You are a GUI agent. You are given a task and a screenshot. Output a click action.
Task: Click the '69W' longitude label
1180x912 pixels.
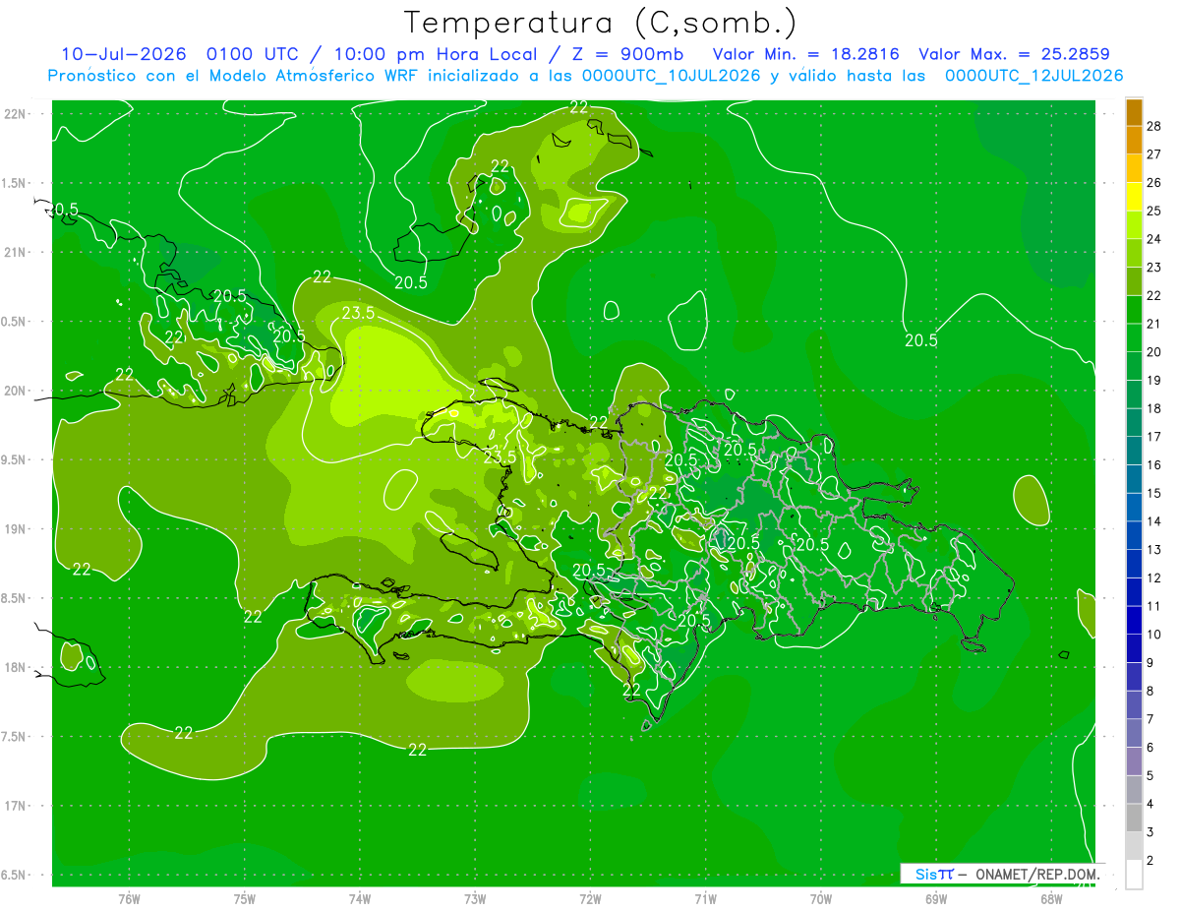pos(935,899)
